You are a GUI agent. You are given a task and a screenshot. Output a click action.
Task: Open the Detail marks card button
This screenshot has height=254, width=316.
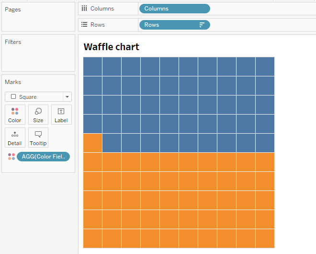(x=15, y=138)
